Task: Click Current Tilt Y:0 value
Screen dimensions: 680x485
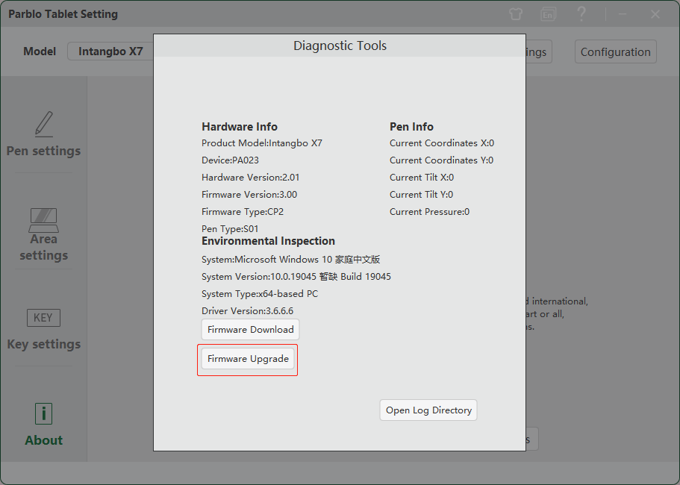Action: tap(421, 195)
